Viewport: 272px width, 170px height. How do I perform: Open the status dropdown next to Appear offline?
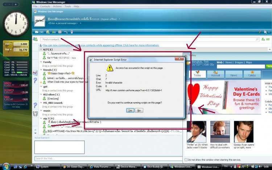point(120,19)
